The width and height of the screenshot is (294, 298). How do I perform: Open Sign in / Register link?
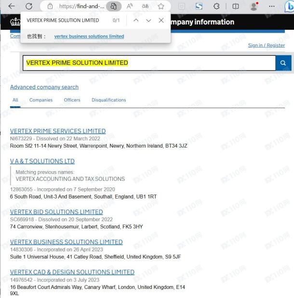[266, 46]
